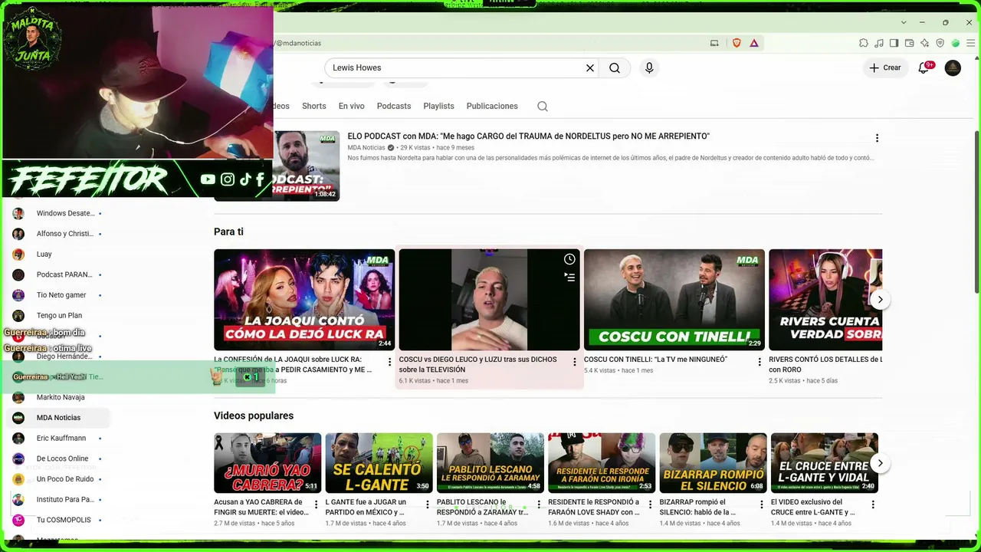Open Brave Rewards triangle icon
Viewport: 981px width, 552px height.
pyautogui.click(x=754, y=43)
